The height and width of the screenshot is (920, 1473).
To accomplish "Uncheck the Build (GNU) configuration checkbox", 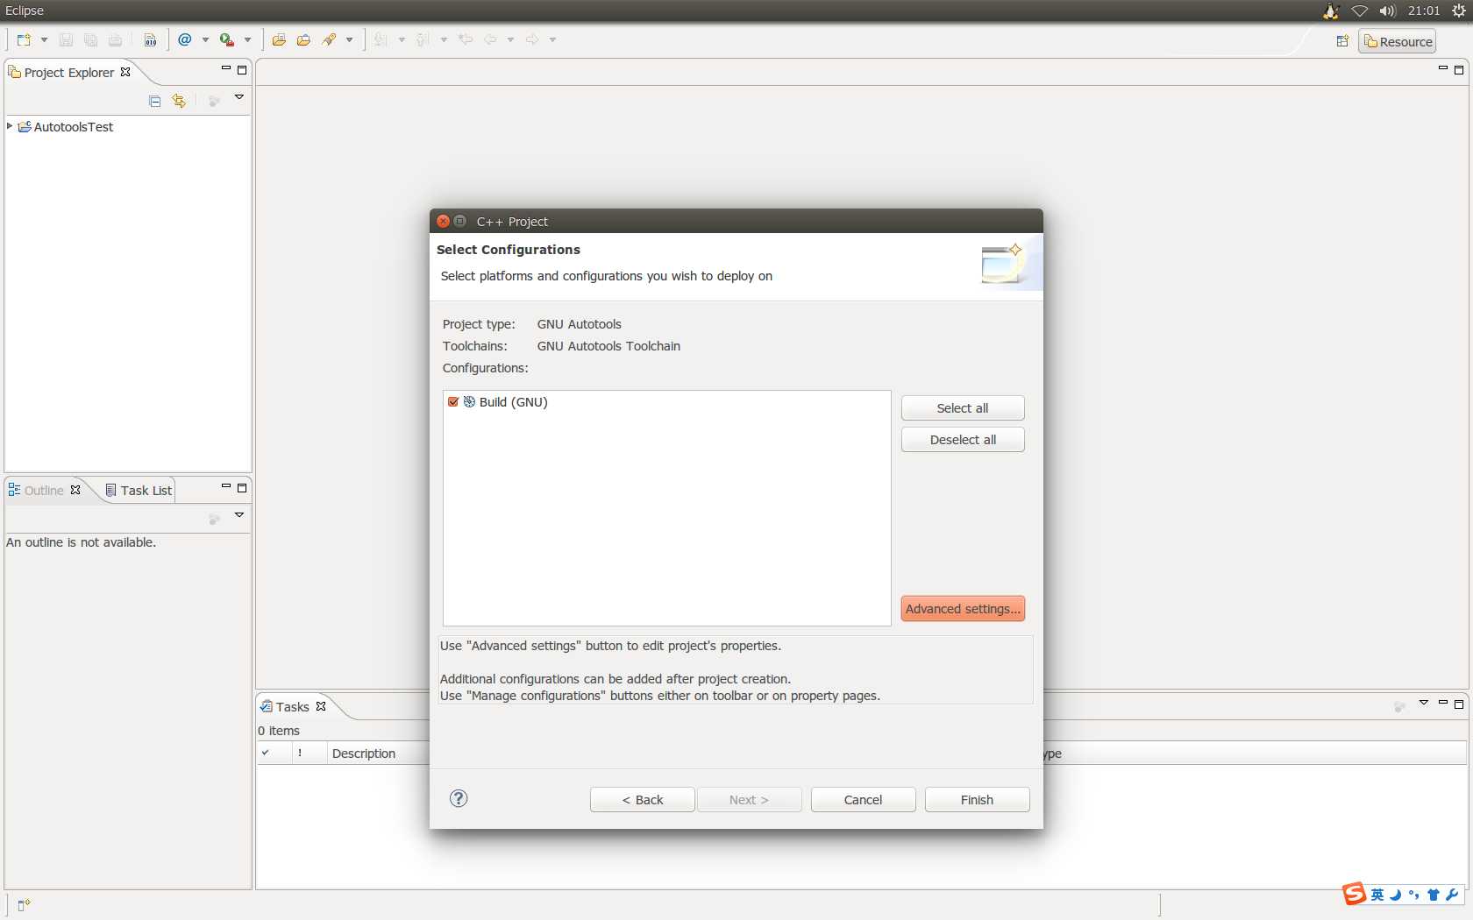I will (453, 402).
